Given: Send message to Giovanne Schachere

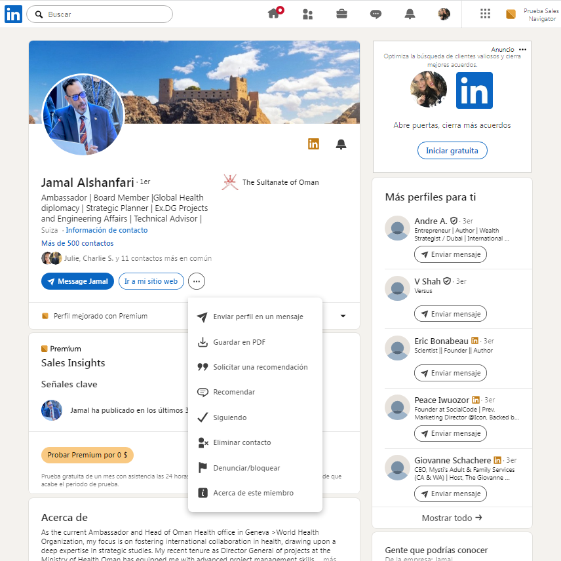Looking at the screenshot, I should click(x=450, y=493).
